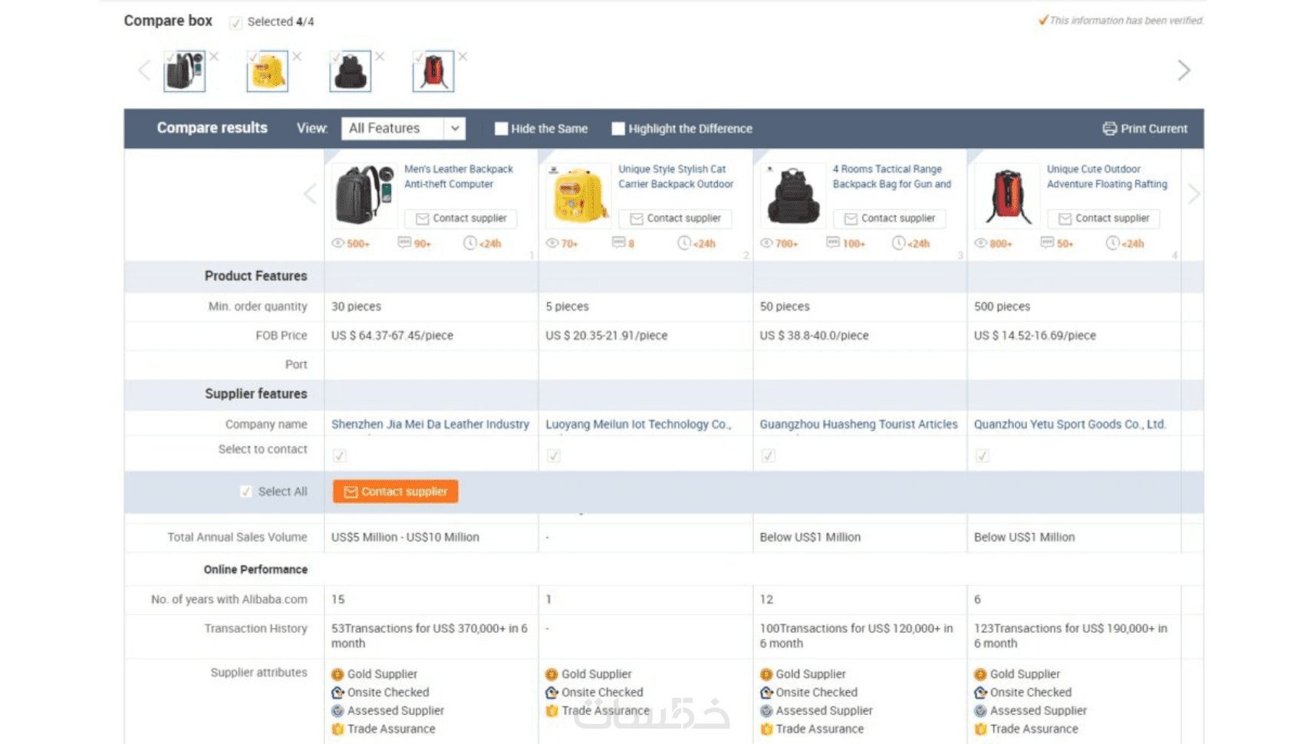This screenshot has width=1304, height=744.
Task: Click message count icon for Cat Carrier Backpack
Action: pyautogui.click(x=618, y=243)
